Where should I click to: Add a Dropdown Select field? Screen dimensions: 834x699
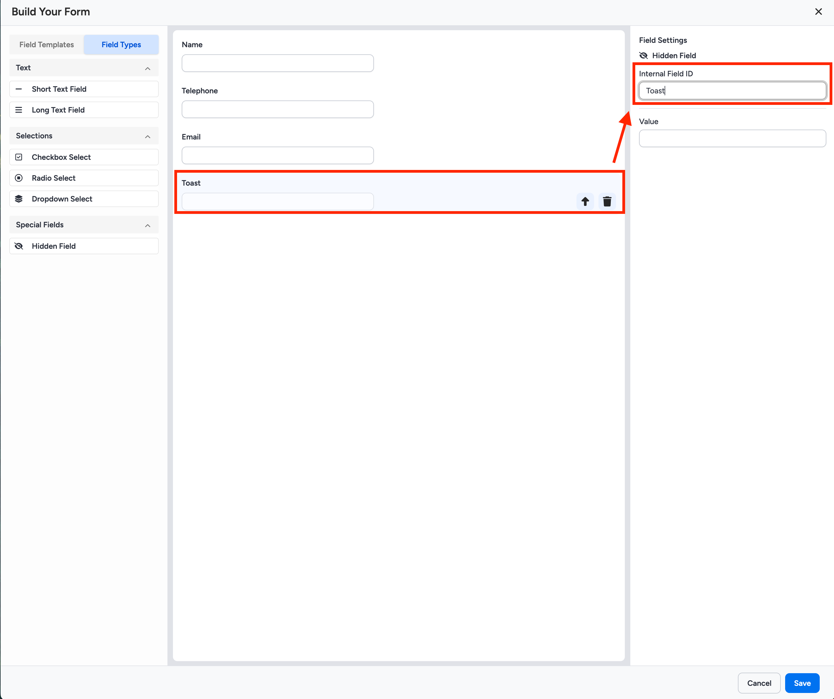point(84,199)
